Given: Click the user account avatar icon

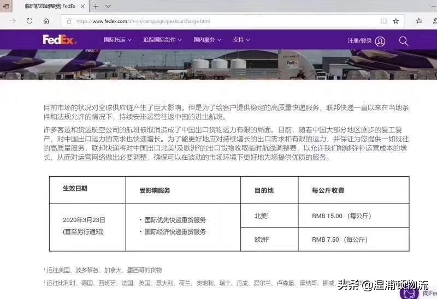Looking at the screenshot, I should pyautogui.click(x=380, y=41).
